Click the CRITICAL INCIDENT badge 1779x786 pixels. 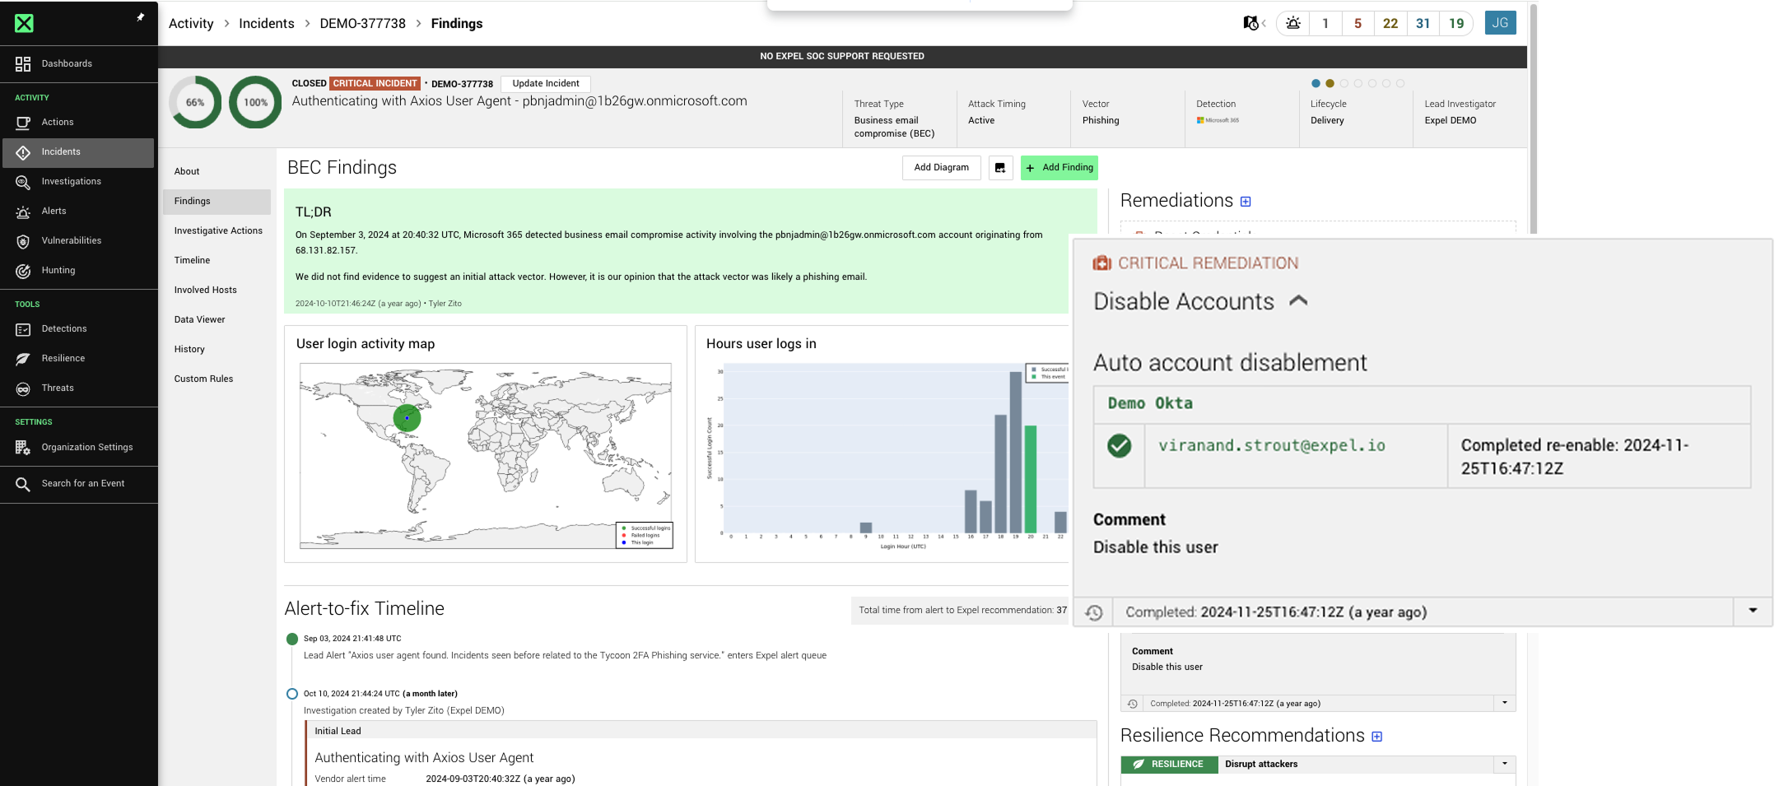(375, 84)
